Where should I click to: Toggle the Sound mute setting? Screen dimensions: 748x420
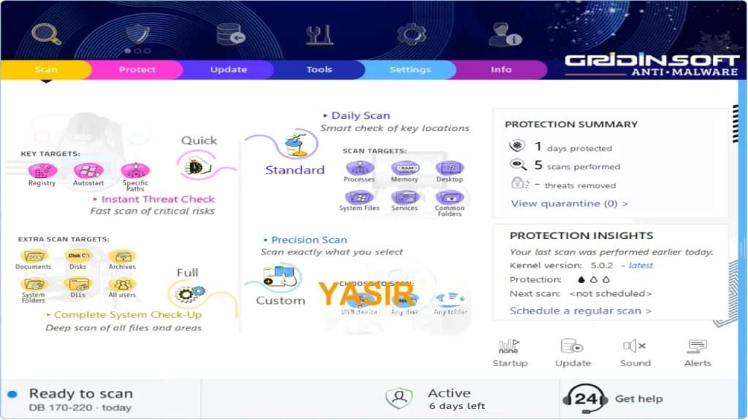pos(635,353)
